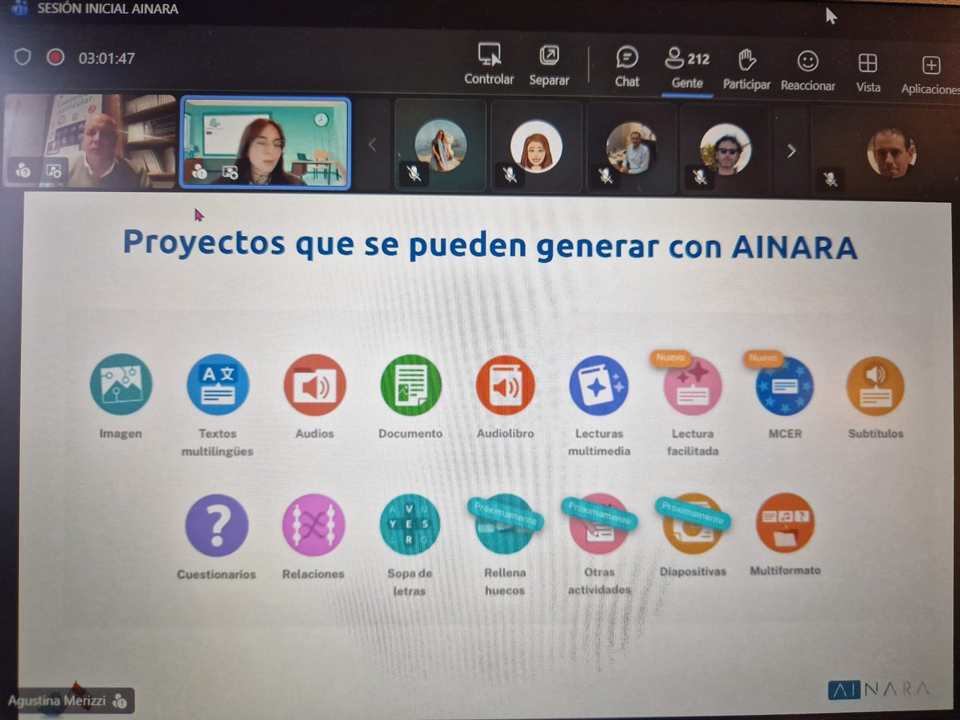
Task: Click the orange Multiformato icon
Action: click(x=785, y=523)
